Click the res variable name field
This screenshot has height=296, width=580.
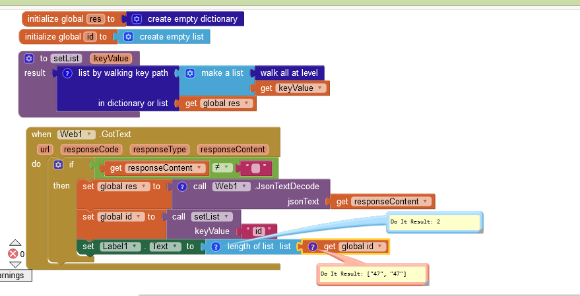tap(96, 19)
